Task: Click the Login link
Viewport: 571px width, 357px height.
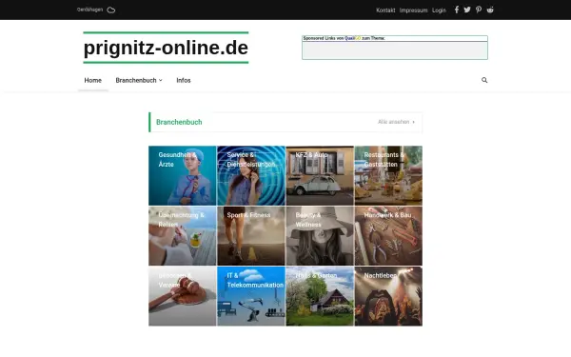Action: tap(439, 10)
